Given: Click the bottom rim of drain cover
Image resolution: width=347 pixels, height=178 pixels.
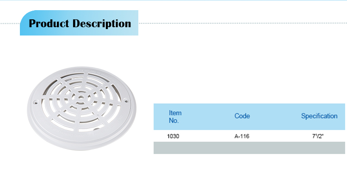Looking at the screenshot, I should 82,146.
